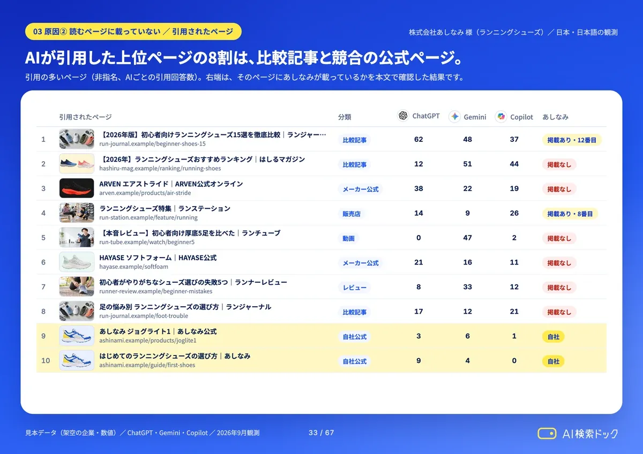
Task: Click 掲載なし badge in foot-trouble row
Action: point(559,313)
